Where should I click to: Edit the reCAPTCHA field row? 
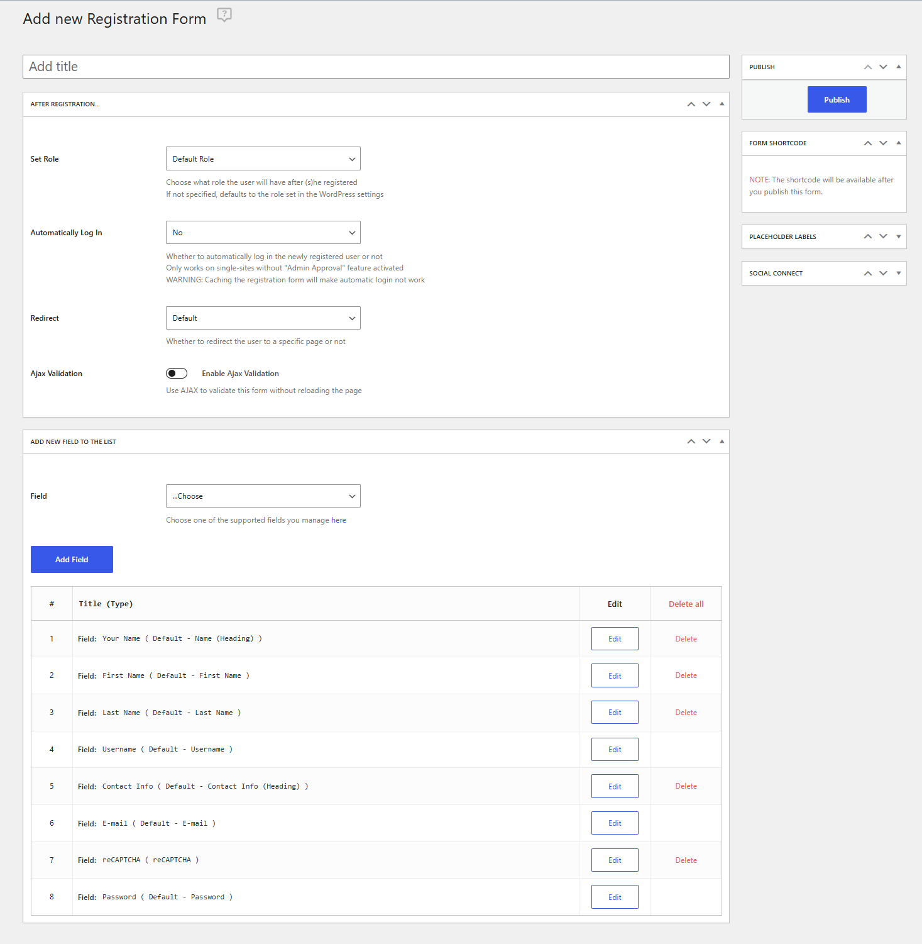(x=615, y=860)
